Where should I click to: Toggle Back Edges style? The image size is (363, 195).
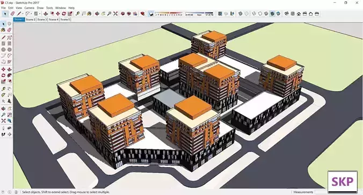point(246,14)
